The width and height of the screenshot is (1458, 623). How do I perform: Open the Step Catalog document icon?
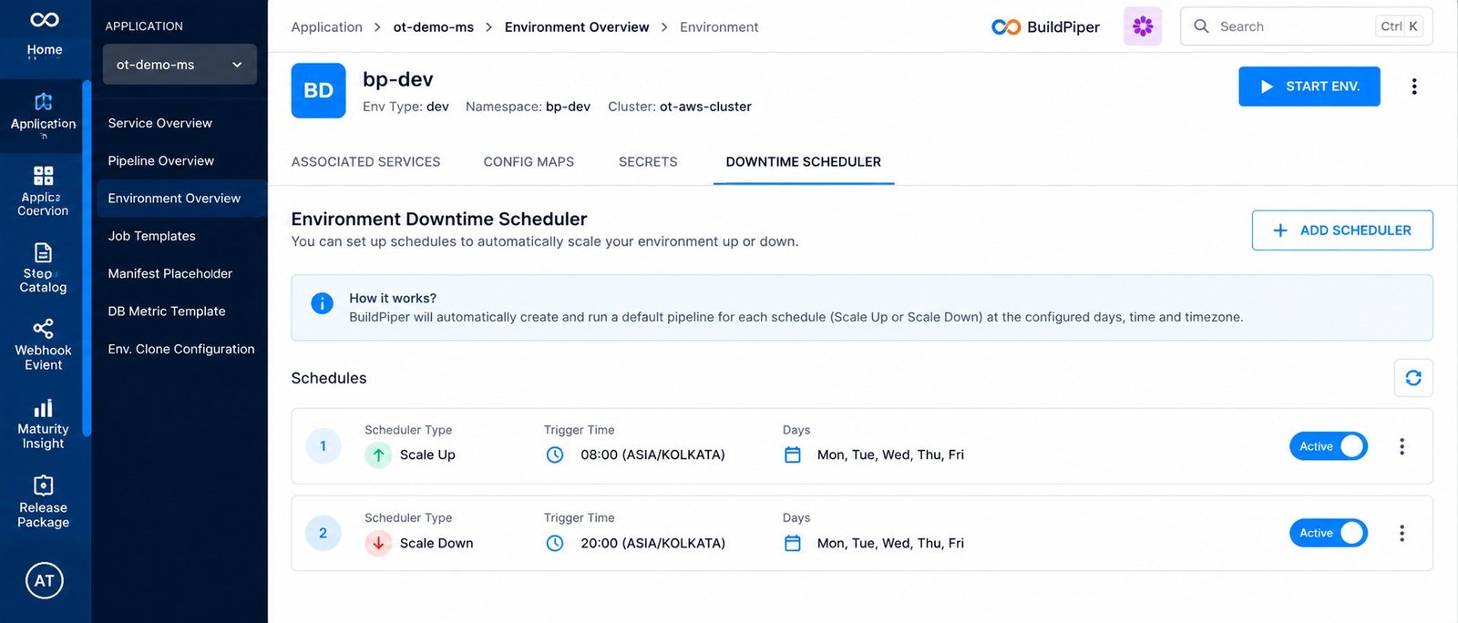point(43,252)
